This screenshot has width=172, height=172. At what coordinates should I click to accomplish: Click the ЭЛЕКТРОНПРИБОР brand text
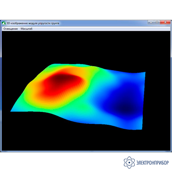(x=152, y=163)
